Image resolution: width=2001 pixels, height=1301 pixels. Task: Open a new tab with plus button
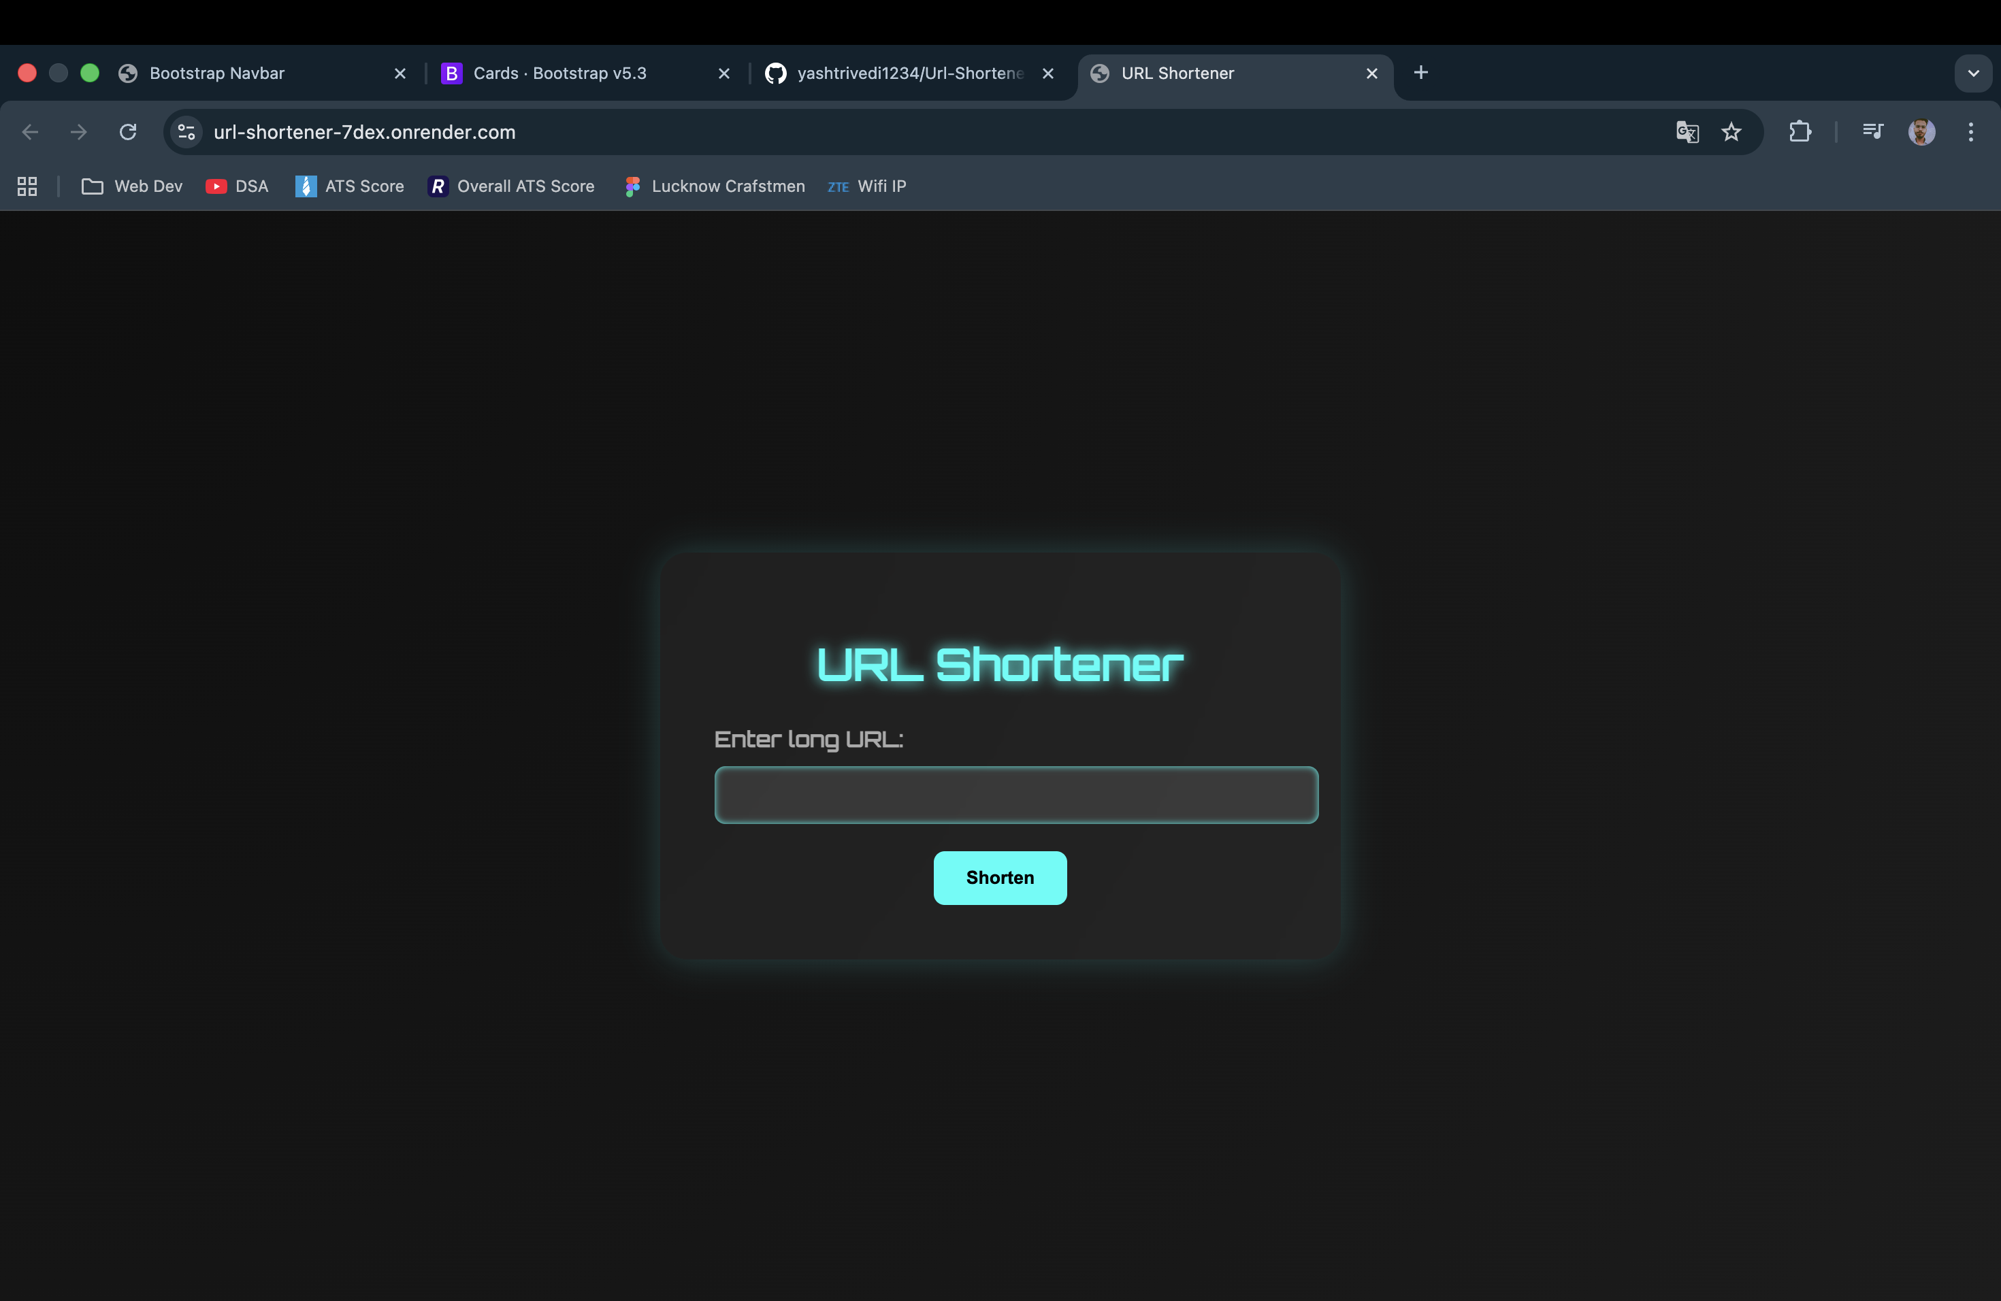point(1421,73)
